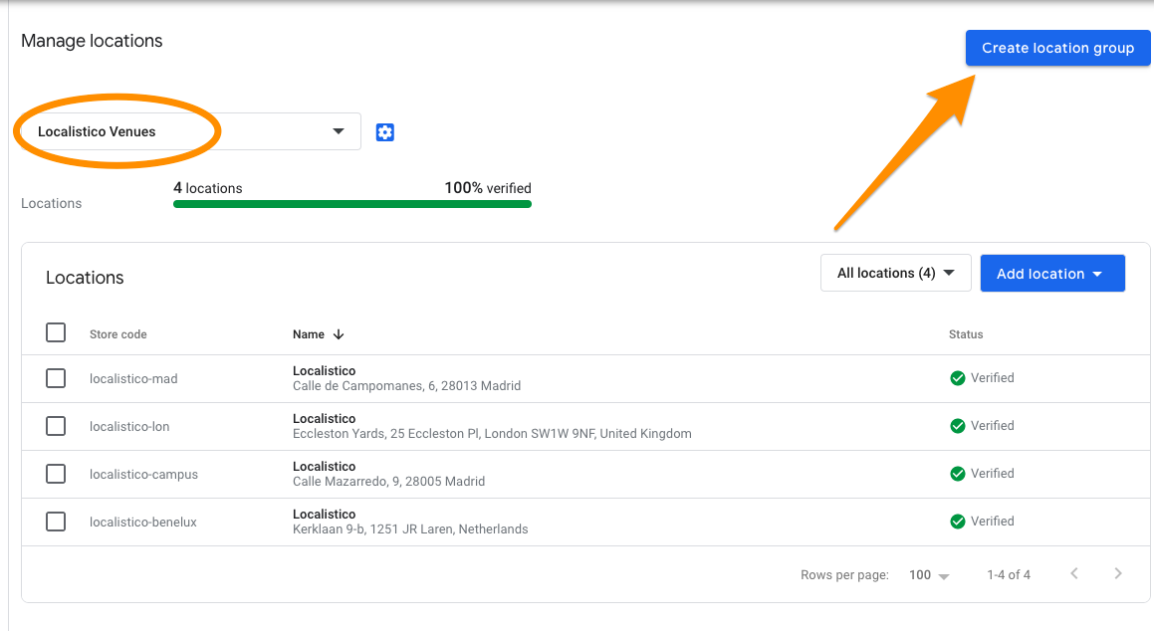This screenshot has width=1154, height=631.
Task: Click the Store code column header
Action: [118, 334]
